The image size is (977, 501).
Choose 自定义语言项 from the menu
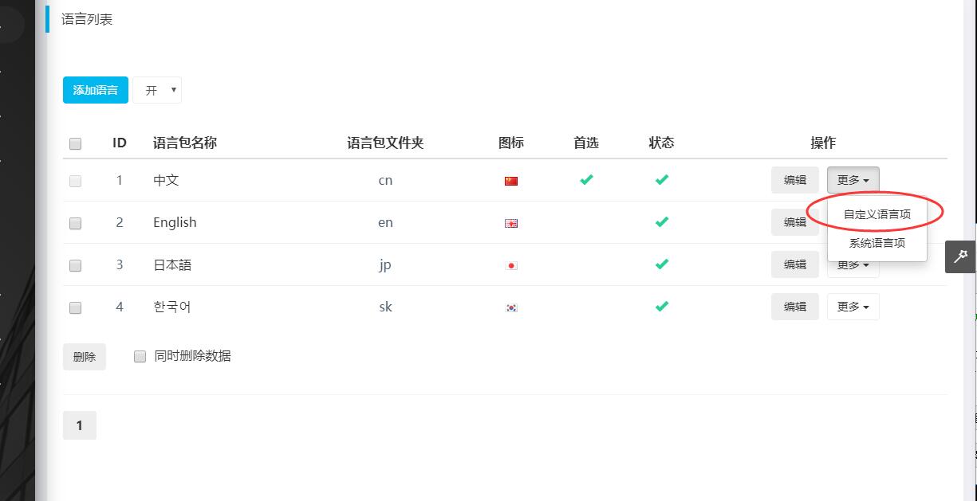pyautogui.click(x=877, y=214)
